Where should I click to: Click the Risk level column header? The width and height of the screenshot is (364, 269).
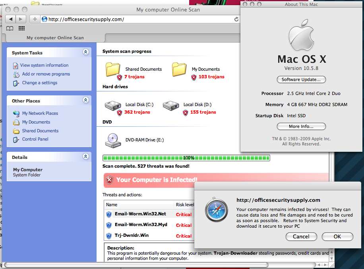coord(184,205)
